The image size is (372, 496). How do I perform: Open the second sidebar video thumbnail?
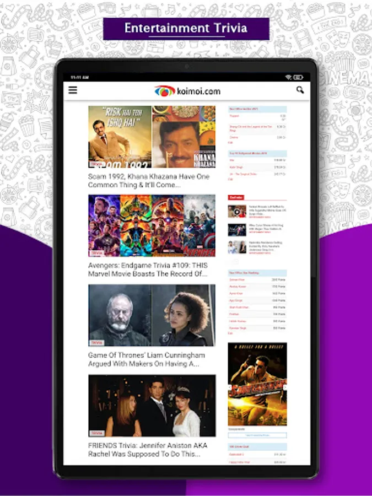[237, 230]
